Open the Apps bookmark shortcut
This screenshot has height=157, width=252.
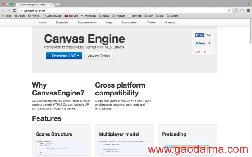click(x=6, y=16)
